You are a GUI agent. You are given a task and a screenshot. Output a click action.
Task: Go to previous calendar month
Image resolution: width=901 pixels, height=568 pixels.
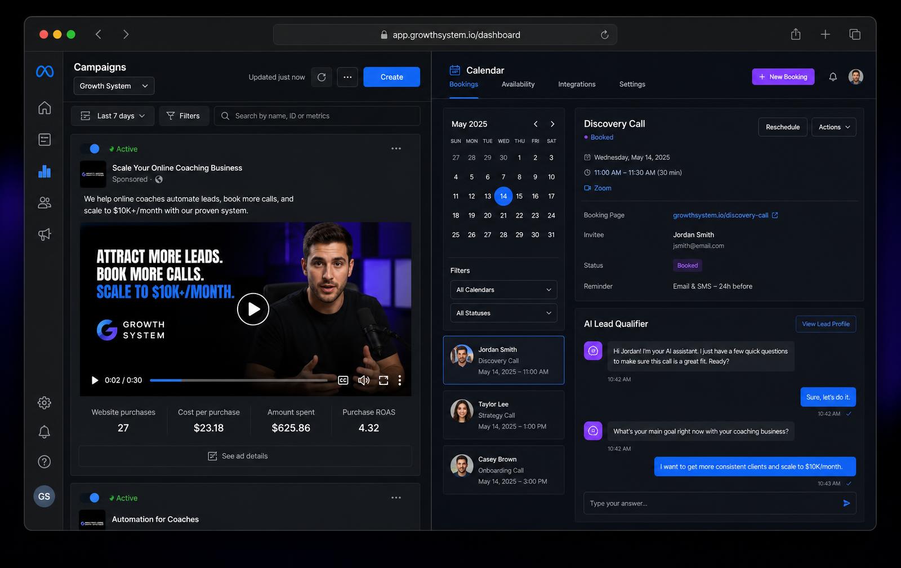tap(536, 124)
